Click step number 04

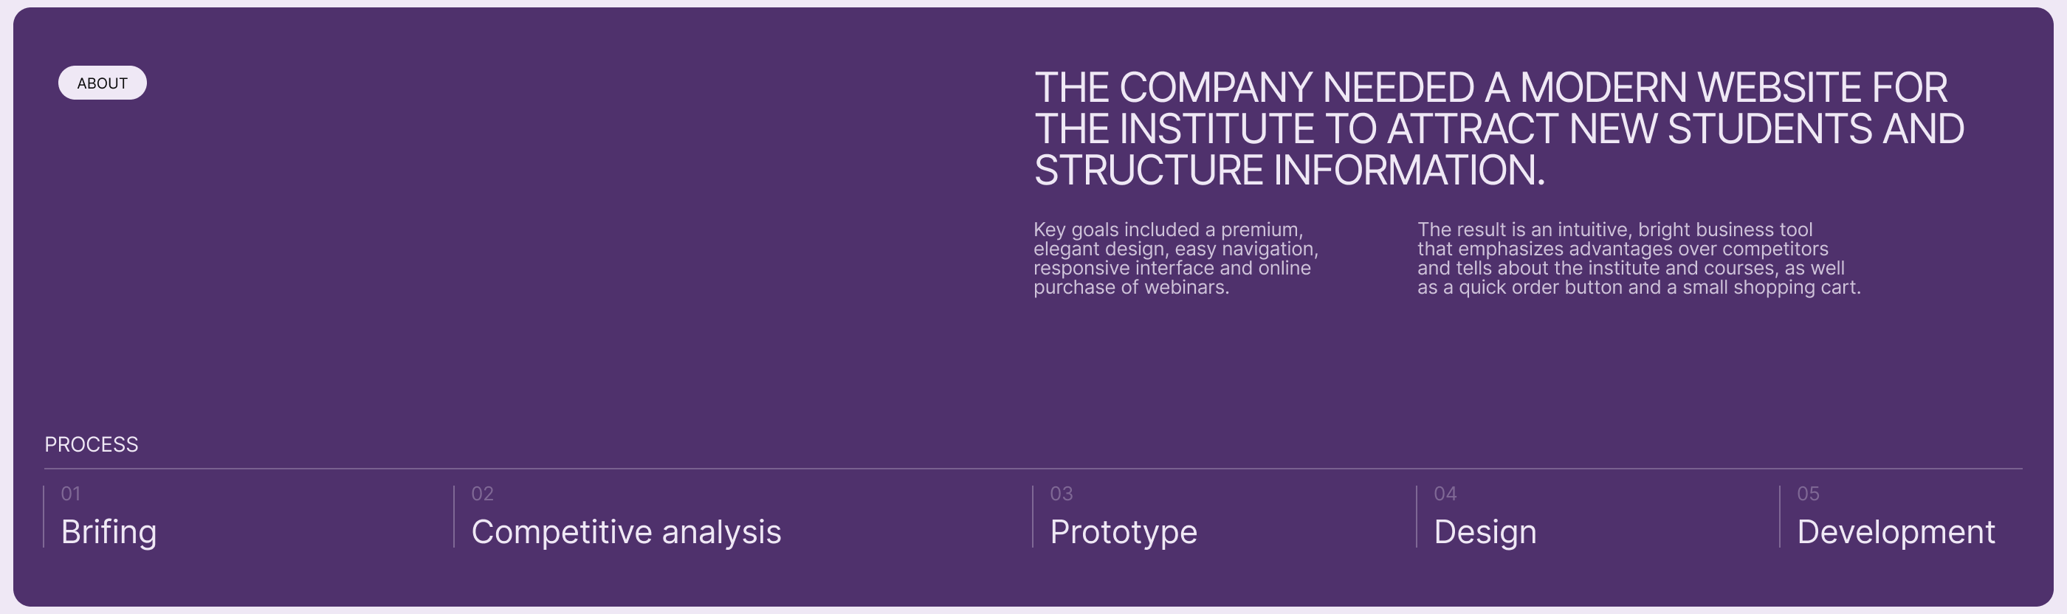[x=1445, y=494]
